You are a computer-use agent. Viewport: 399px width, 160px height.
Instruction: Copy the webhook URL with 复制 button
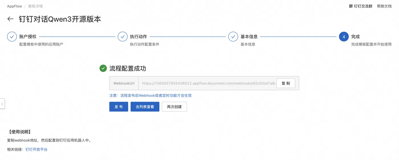coord(286,83)
